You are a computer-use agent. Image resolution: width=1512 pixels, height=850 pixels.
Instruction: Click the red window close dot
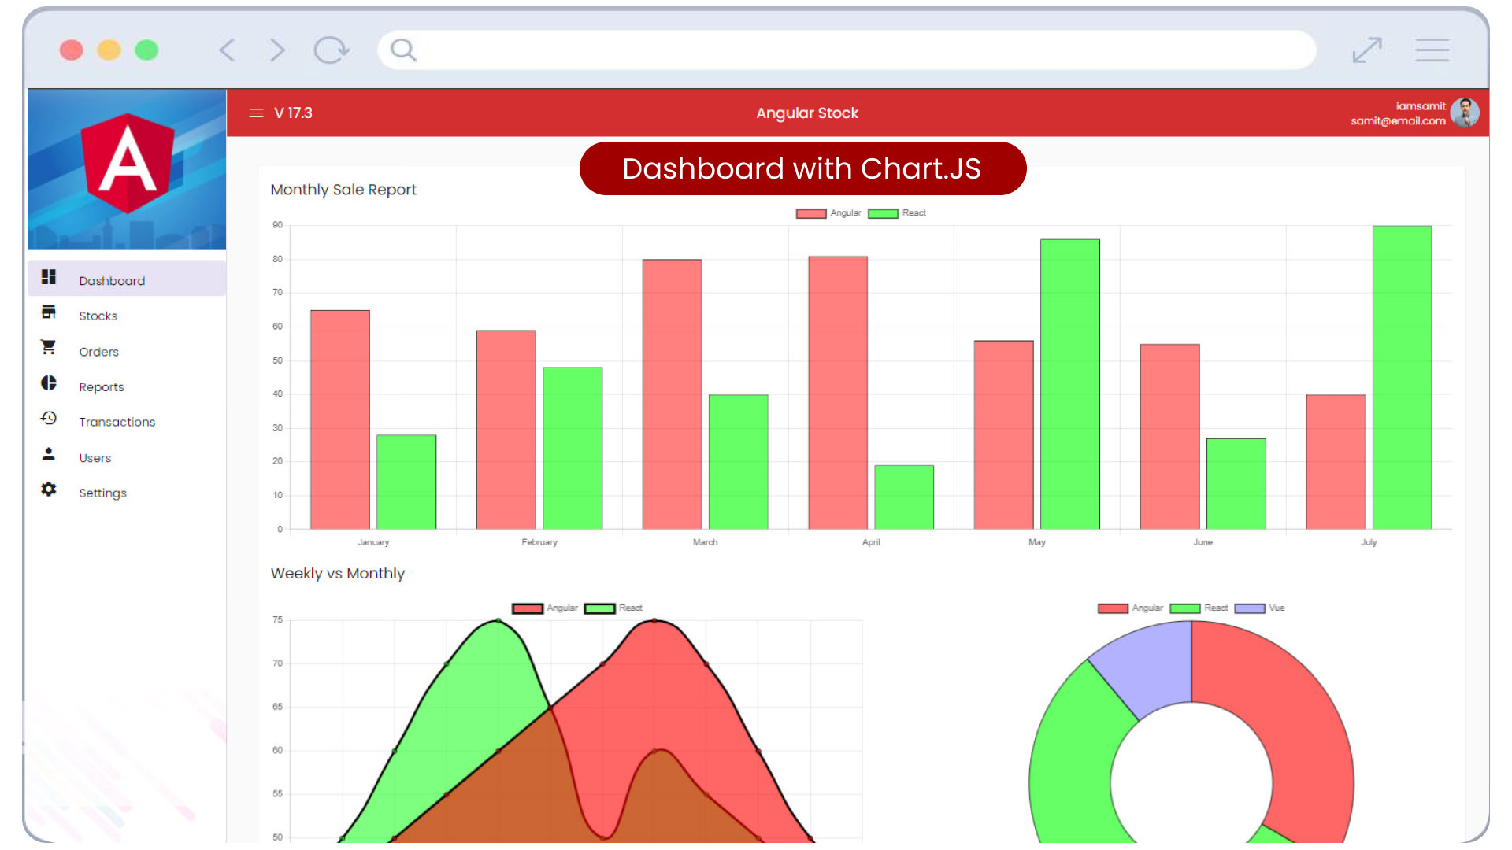tap(72, 50)
